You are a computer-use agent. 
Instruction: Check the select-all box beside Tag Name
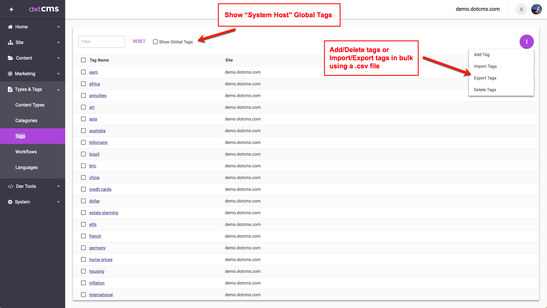coord(83,60)
